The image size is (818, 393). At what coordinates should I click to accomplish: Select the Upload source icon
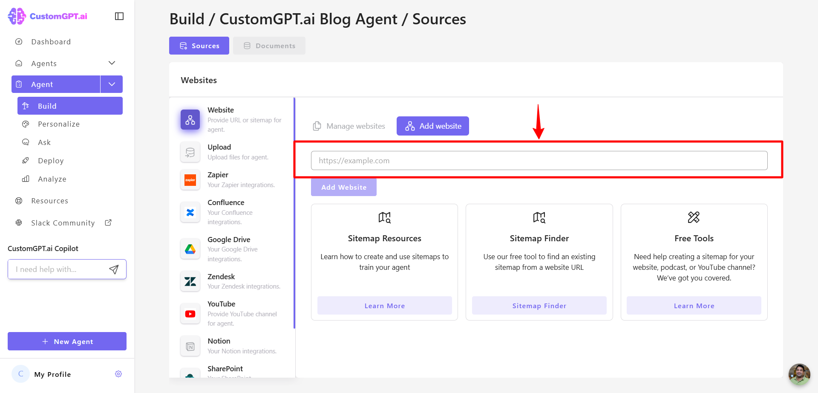190,152
